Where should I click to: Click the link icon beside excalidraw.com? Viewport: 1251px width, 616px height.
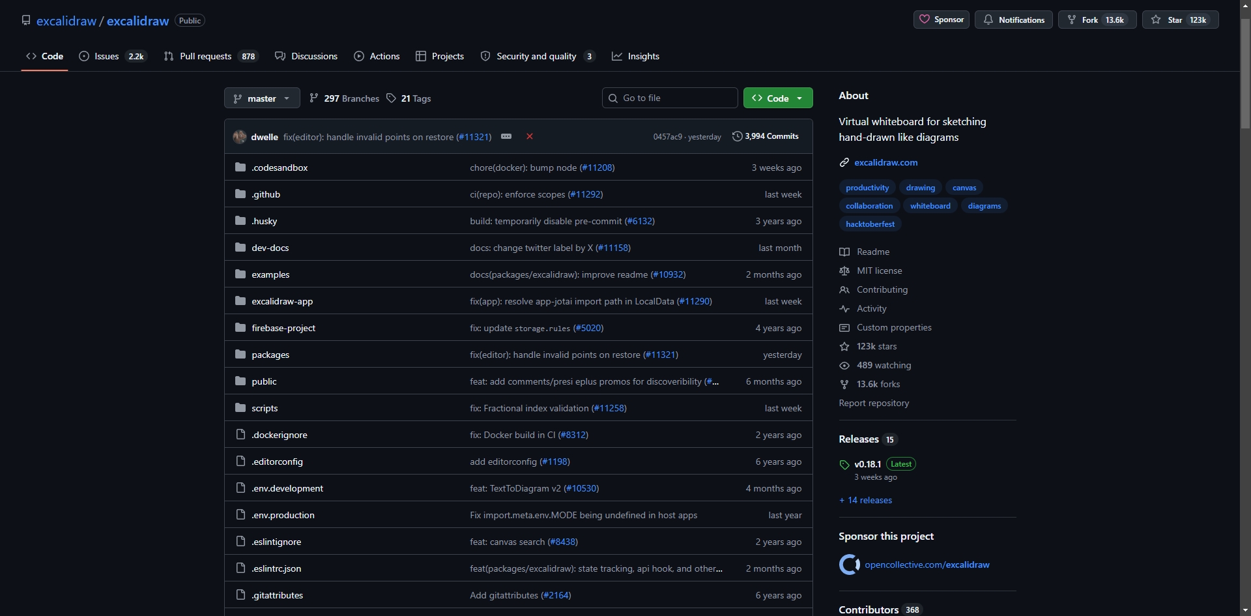coord(844,162)
